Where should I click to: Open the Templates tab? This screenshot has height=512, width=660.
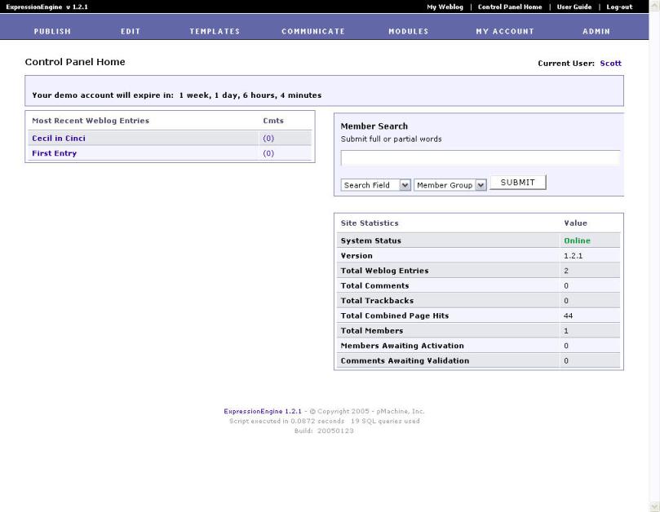[215, 31]
